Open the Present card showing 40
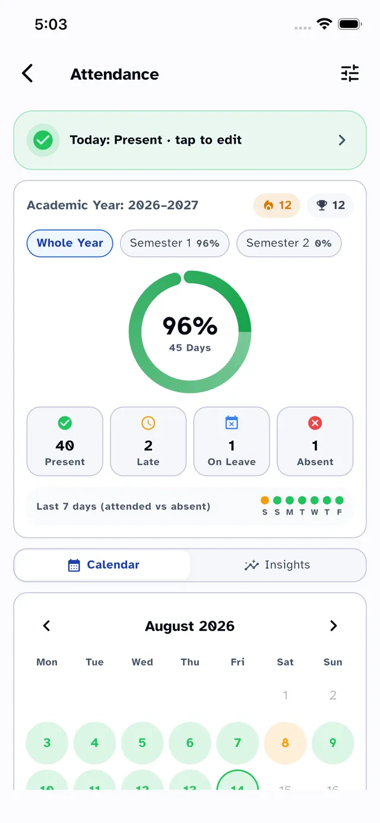Viewport: 380px width, 823px height. pyautogui.click(x=65, y=442)
